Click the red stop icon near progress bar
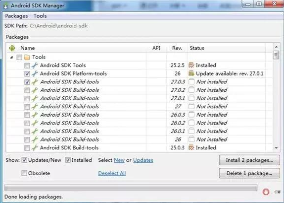The width and height of the screenshot is (284, 203). (266, 192)
